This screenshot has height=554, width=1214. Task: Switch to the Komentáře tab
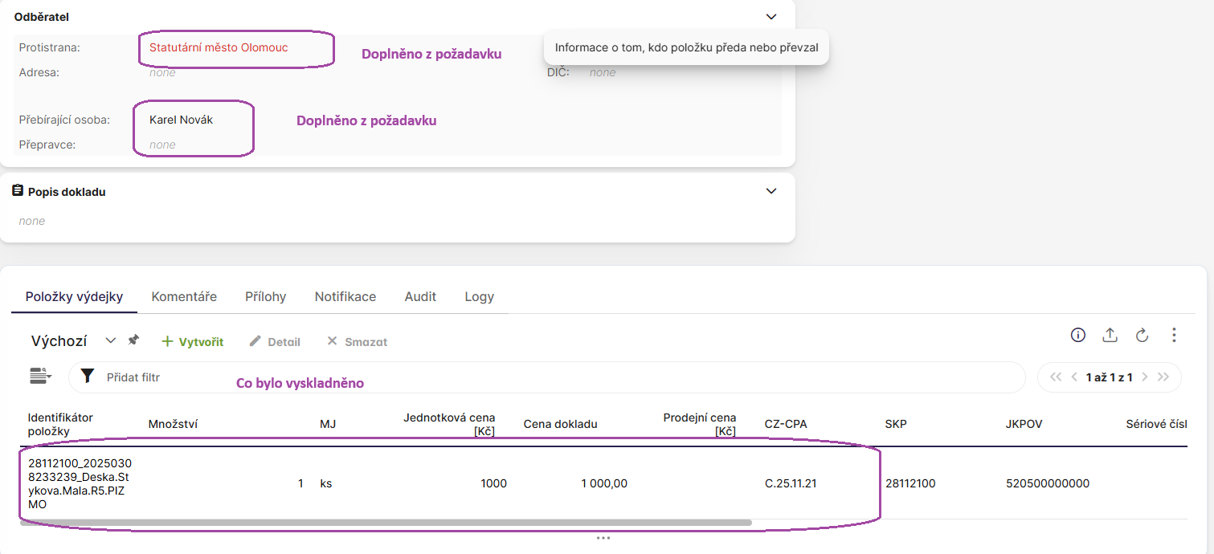point(184,296)
